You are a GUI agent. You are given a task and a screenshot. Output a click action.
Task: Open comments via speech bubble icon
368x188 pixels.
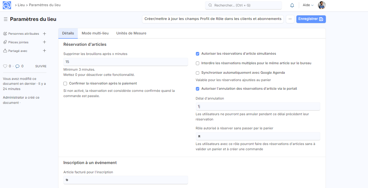18,66
